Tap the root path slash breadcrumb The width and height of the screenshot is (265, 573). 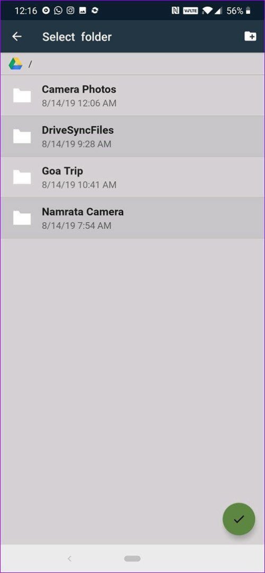click(x=30, y=64)
